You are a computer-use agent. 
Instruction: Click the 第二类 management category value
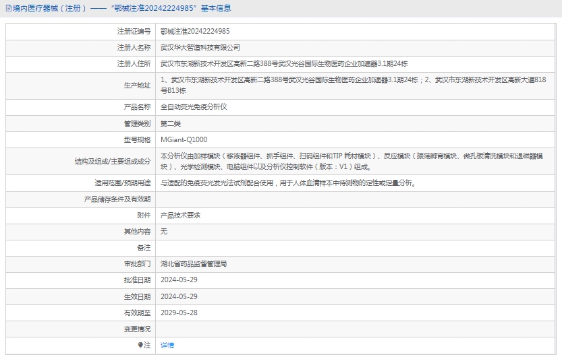(170, 124)
